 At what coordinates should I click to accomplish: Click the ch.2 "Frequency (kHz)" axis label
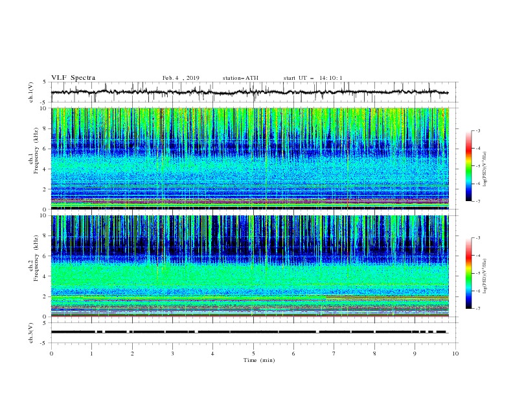pos(36,258)
